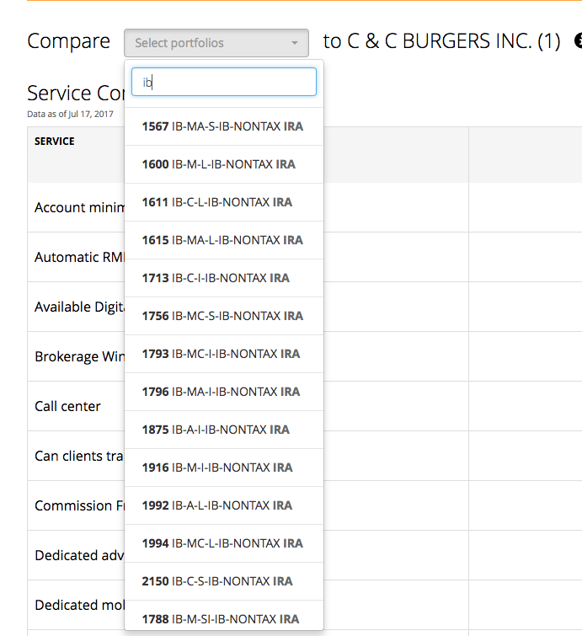Click the Commission F row label
Viewport: 582px width, 636px height.
click(x=79, y=505)
